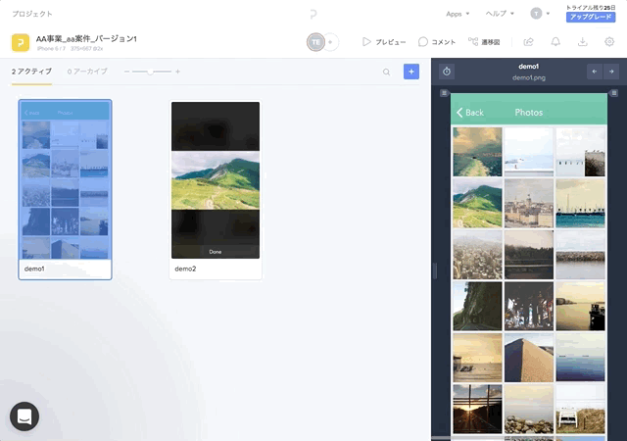
Task: Start プレビュー playback
Action: point(384,42)
